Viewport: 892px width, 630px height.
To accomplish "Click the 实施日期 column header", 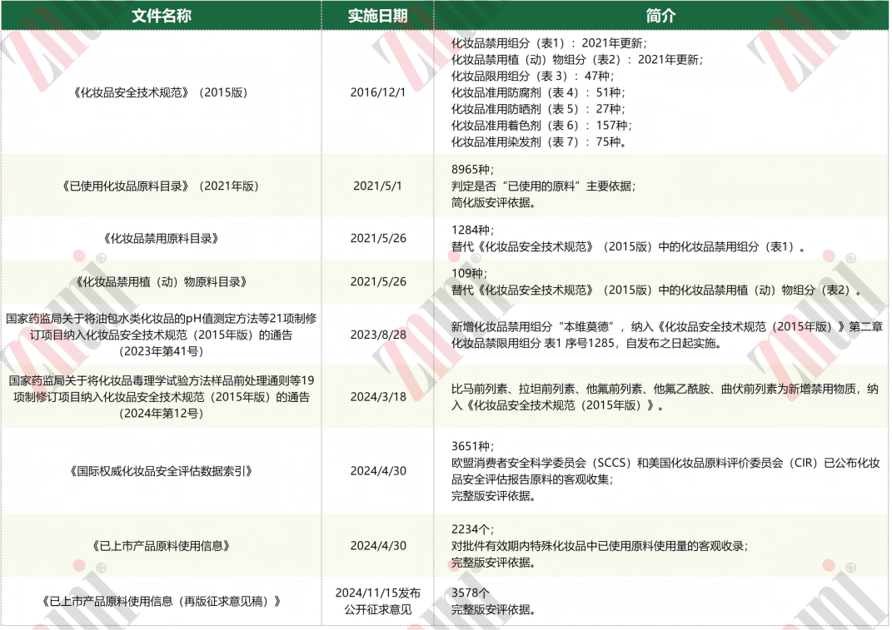I will [378, 15].
